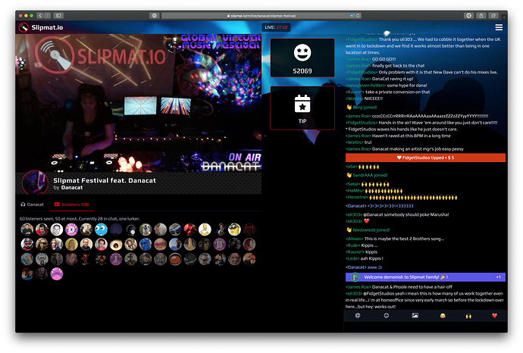
Task: Send the crying-laughing emoji in chat
Action: tap(443, 316)
